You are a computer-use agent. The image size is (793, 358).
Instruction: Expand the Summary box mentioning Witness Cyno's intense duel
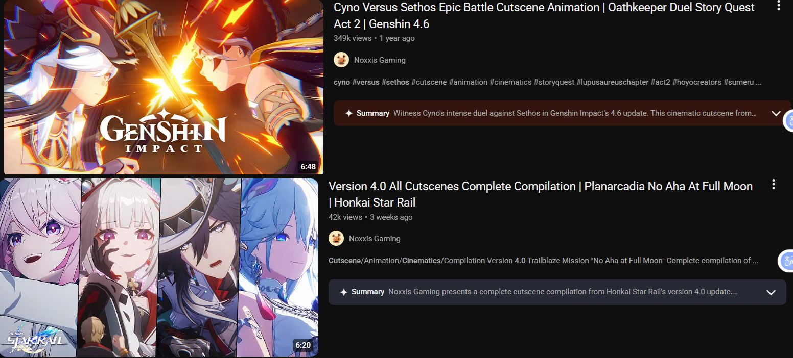pos(562,113)
